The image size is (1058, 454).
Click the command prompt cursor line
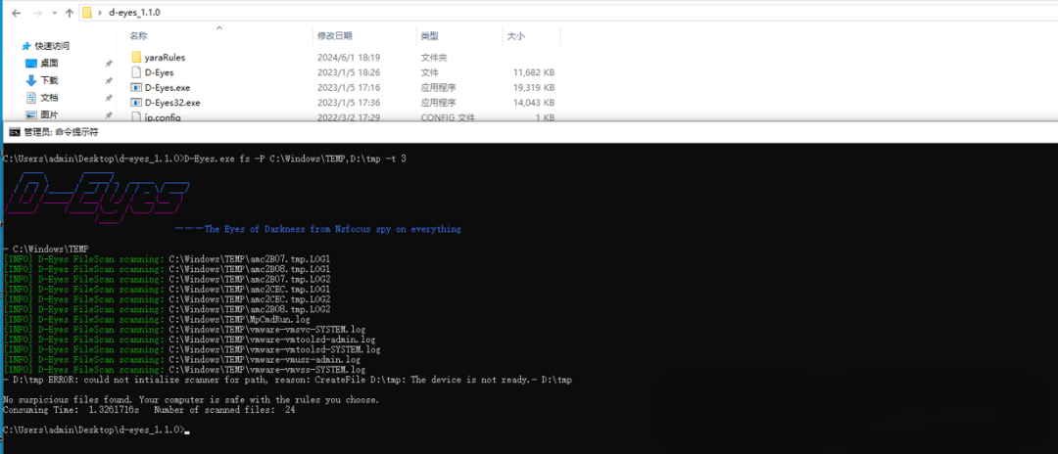[96, 430]
